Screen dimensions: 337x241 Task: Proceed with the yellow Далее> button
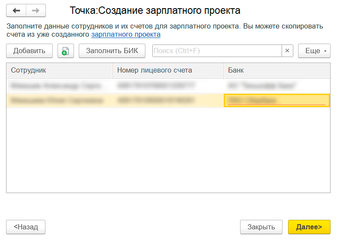pos(309,227)
